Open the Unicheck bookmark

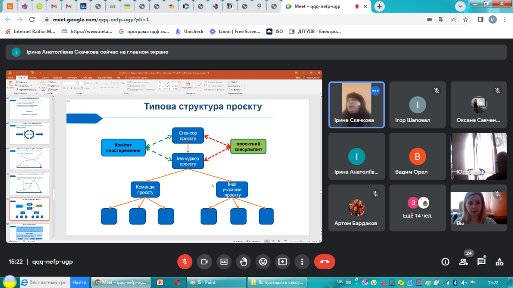point(189,31)
